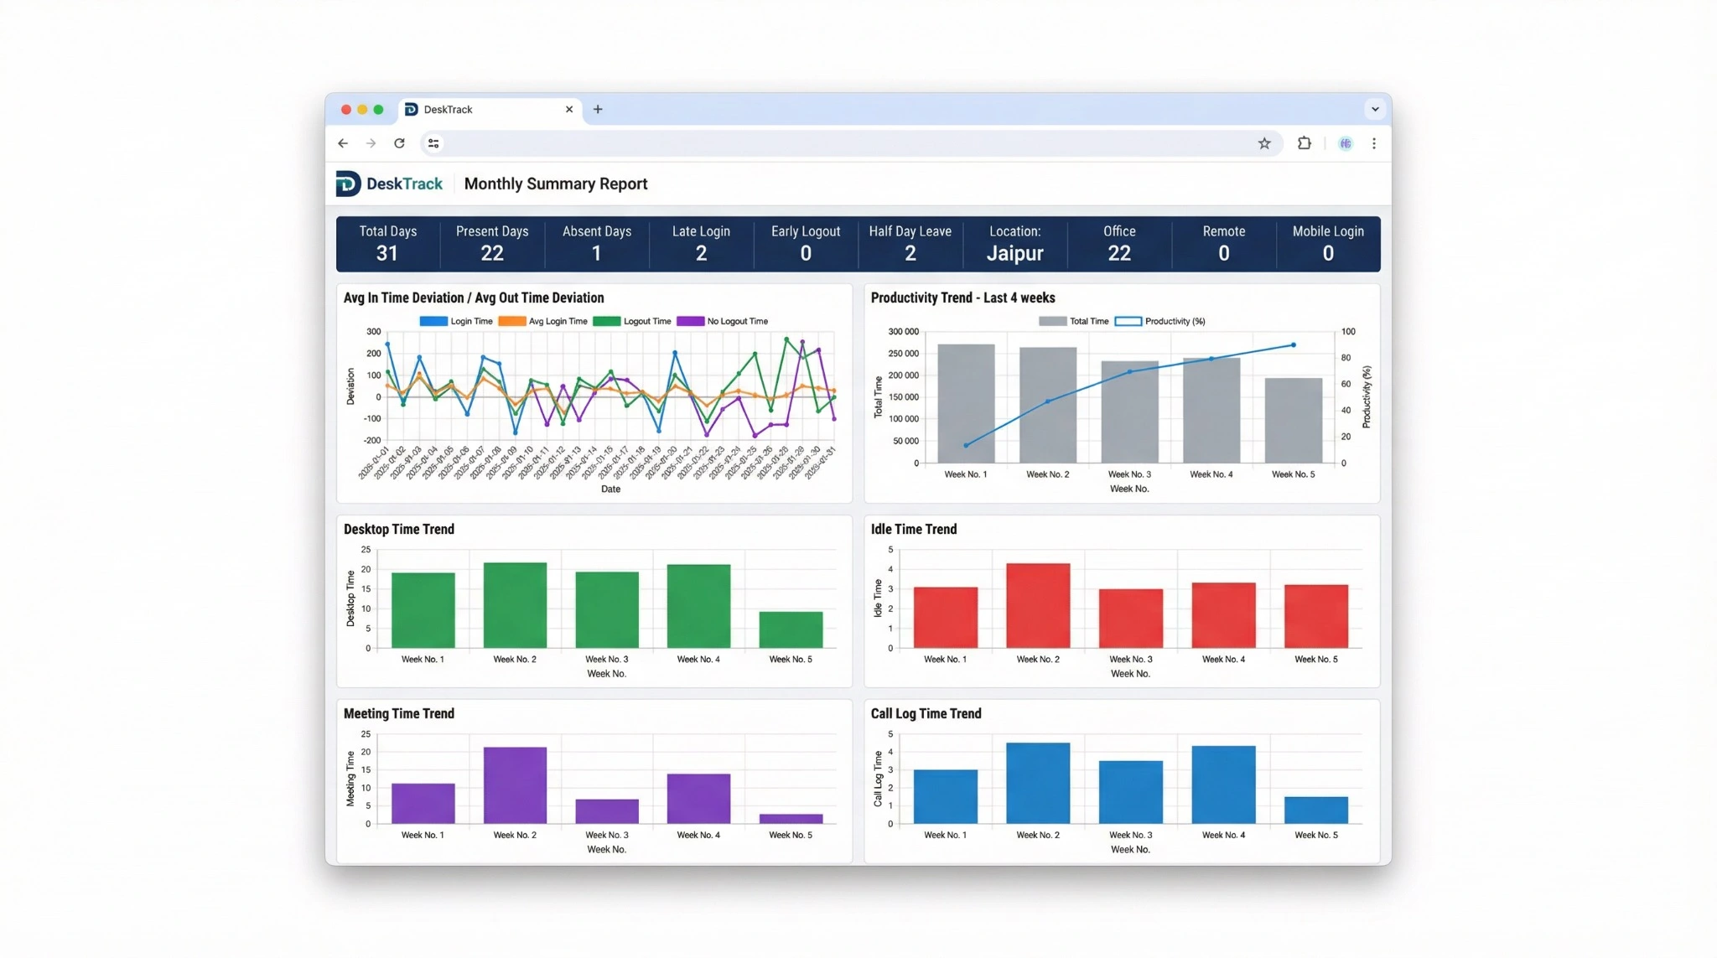The height and width of the screenshot is (958, 1717).
Task: Open the site information icon in address bar
Action: 433,142
